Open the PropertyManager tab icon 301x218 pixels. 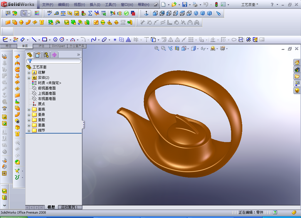[x=38, y=55]
